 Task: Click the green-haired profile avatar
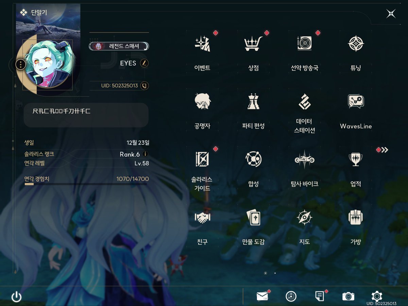click(49, 64)
